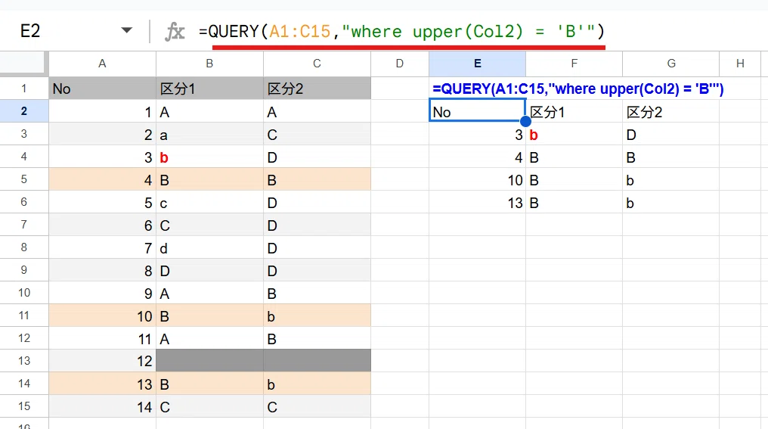Screen dimensions: 768x429
Task: Click the Name box showing E2
Action: [30, 31]
